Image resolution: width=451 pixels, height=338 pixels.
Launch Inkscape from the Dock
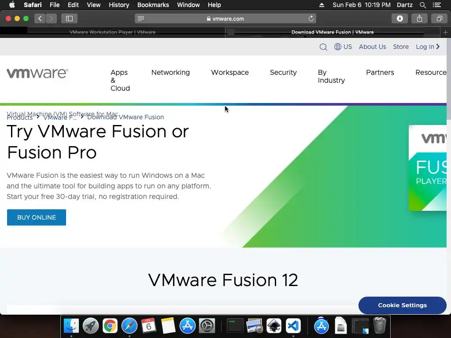tap(274, 326)
